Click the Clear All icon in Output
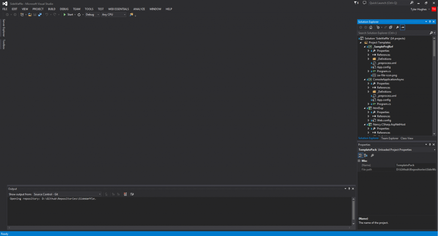 [125, 194]
